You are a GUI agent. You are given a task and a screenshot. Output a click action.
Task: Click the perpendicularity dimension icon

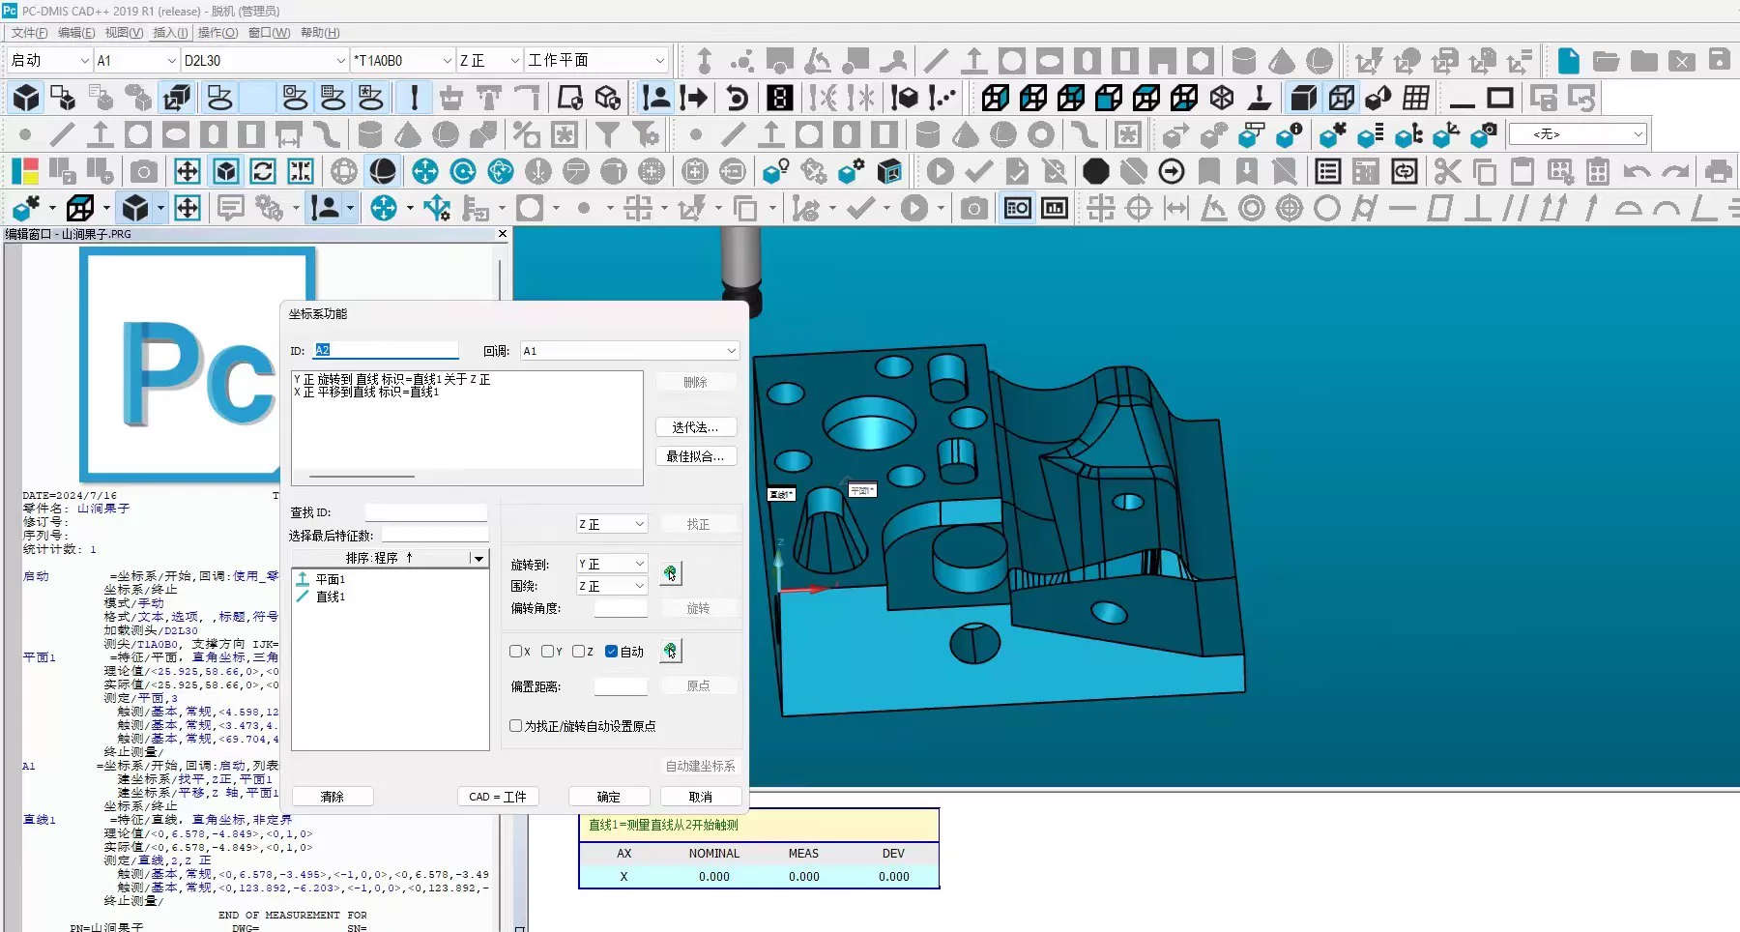pos(1477,208)
